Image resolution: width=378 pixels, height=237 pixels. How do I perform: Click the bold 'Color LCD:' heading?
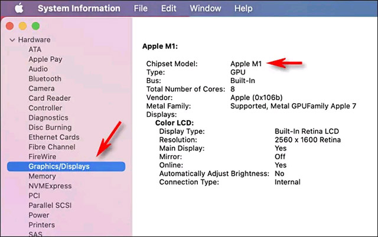click(175, 123)
